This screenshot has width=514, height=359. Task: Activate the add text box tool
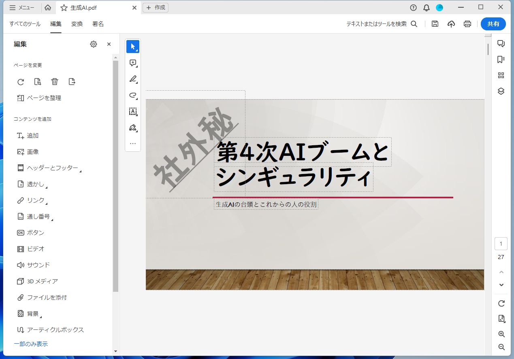(133, 111)
